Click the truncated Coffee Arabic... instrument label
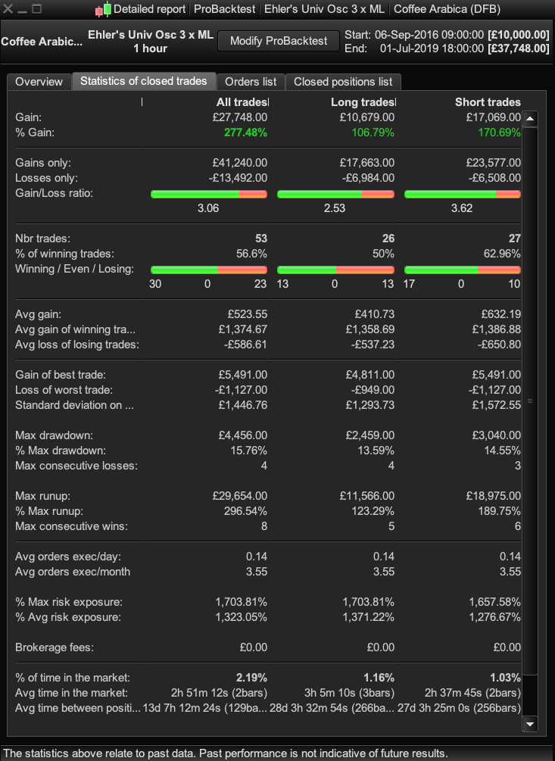This screenshot has width=555, height=761. point(42,41)
